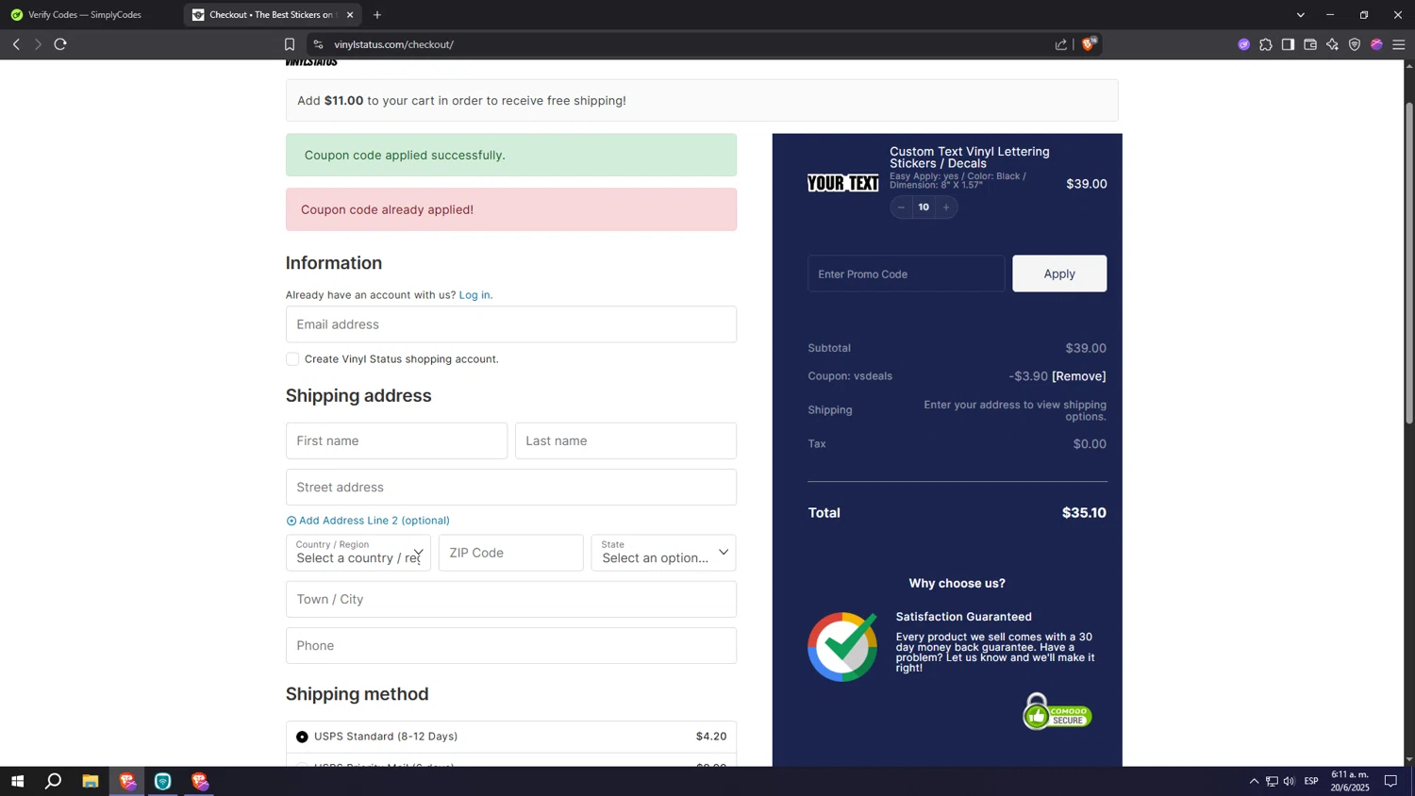Click the Street address field

click(511, 488)
